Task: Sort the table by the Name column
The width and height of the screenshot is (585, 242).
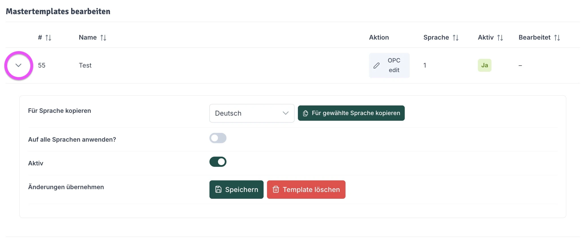Action: click(x=103, y=37)
